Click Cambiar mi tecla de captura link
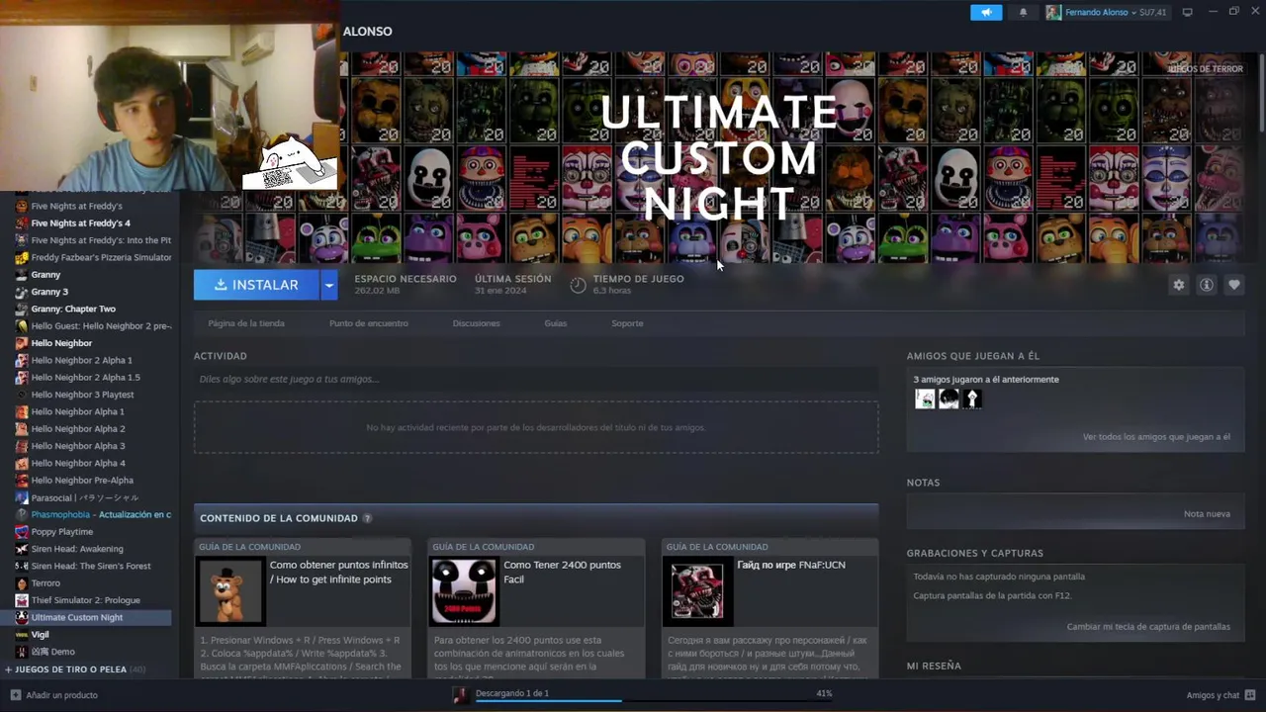Screen dimensions: 1266x712 1148,627
